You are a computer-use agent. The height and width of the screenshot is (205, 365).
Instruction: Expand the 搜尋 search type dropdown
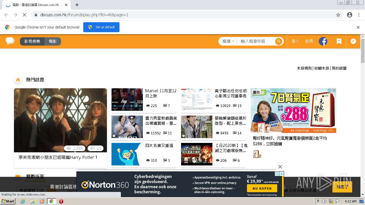pos(228,41)
